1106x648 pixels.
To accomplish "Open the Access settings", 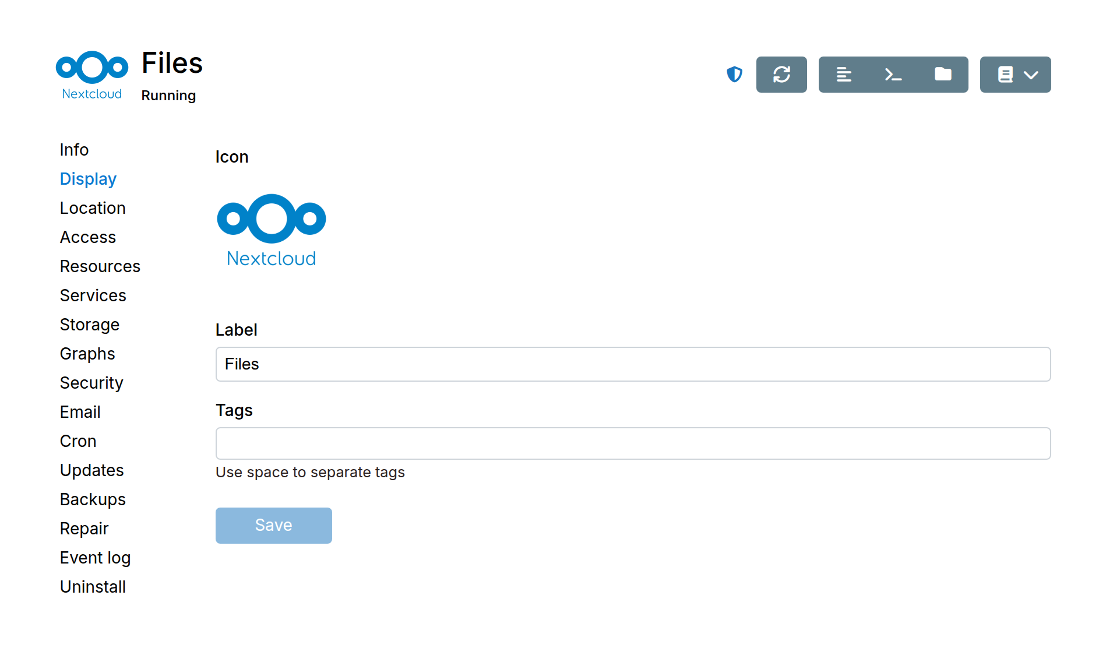I will [x=88, y=237].
